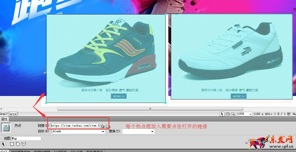Open the window size 1193 x 424 dropdown
Screen dimensions: 296x152
coord(271,114)
